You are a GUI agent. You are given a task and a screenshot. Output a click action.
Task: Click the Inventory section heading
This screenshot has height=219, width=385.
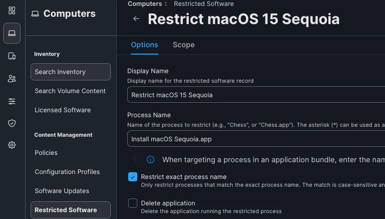(x=47, y=54)
